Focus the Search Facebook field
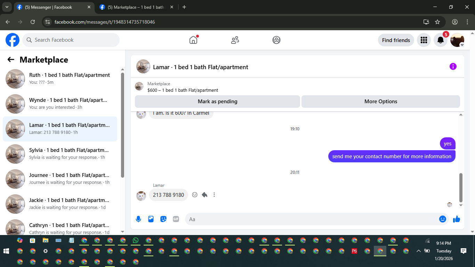The width and height of the screenshot is (475, 267). point(71,40)
